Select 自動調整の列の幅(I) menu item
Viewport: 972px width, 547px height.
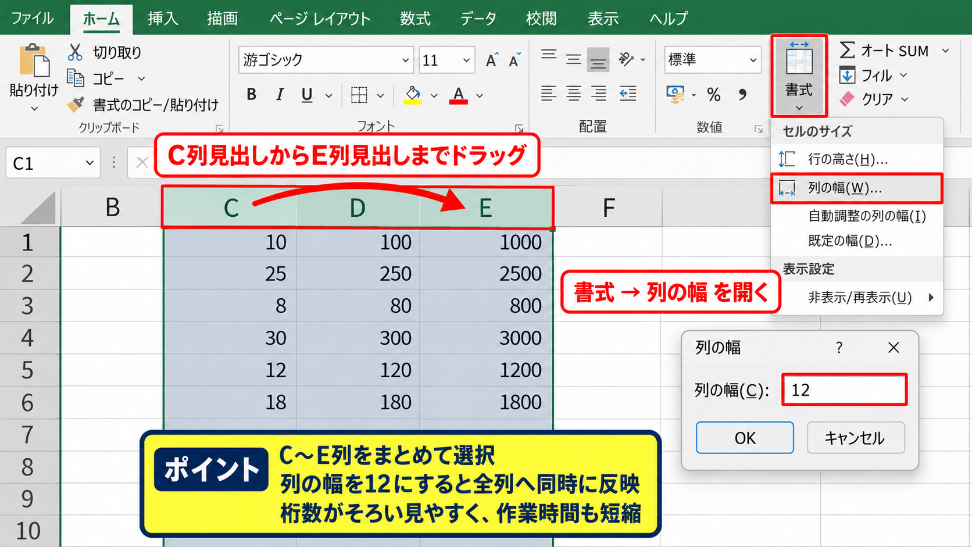pyautogui.click(x=856, y=216)
